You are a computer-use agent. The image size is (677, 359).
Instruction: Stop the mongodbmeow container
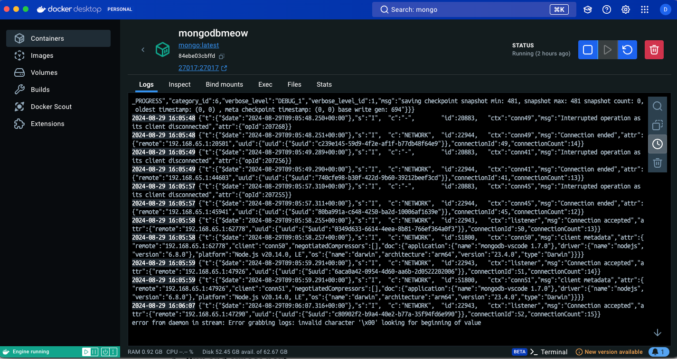point(588,50)
